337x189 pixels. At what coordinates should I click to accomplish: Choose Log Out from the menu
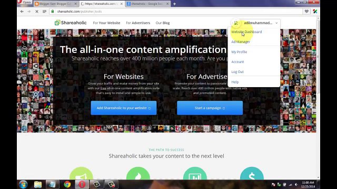pyautogui.click(x=237, y=72)
